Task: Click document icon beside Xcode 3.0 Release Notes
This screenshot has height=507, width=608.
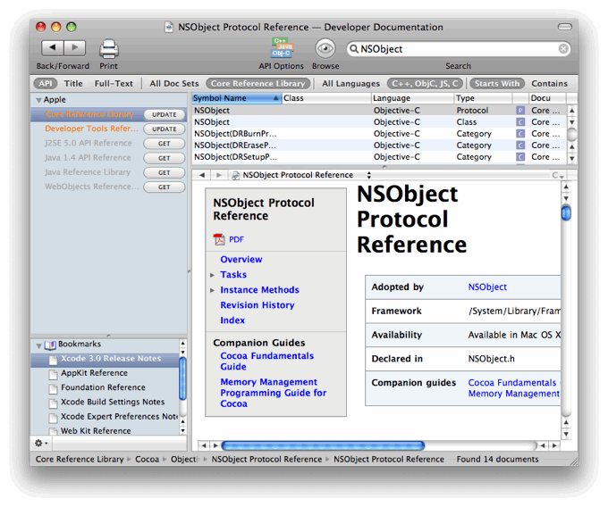Action: (53, 360)
